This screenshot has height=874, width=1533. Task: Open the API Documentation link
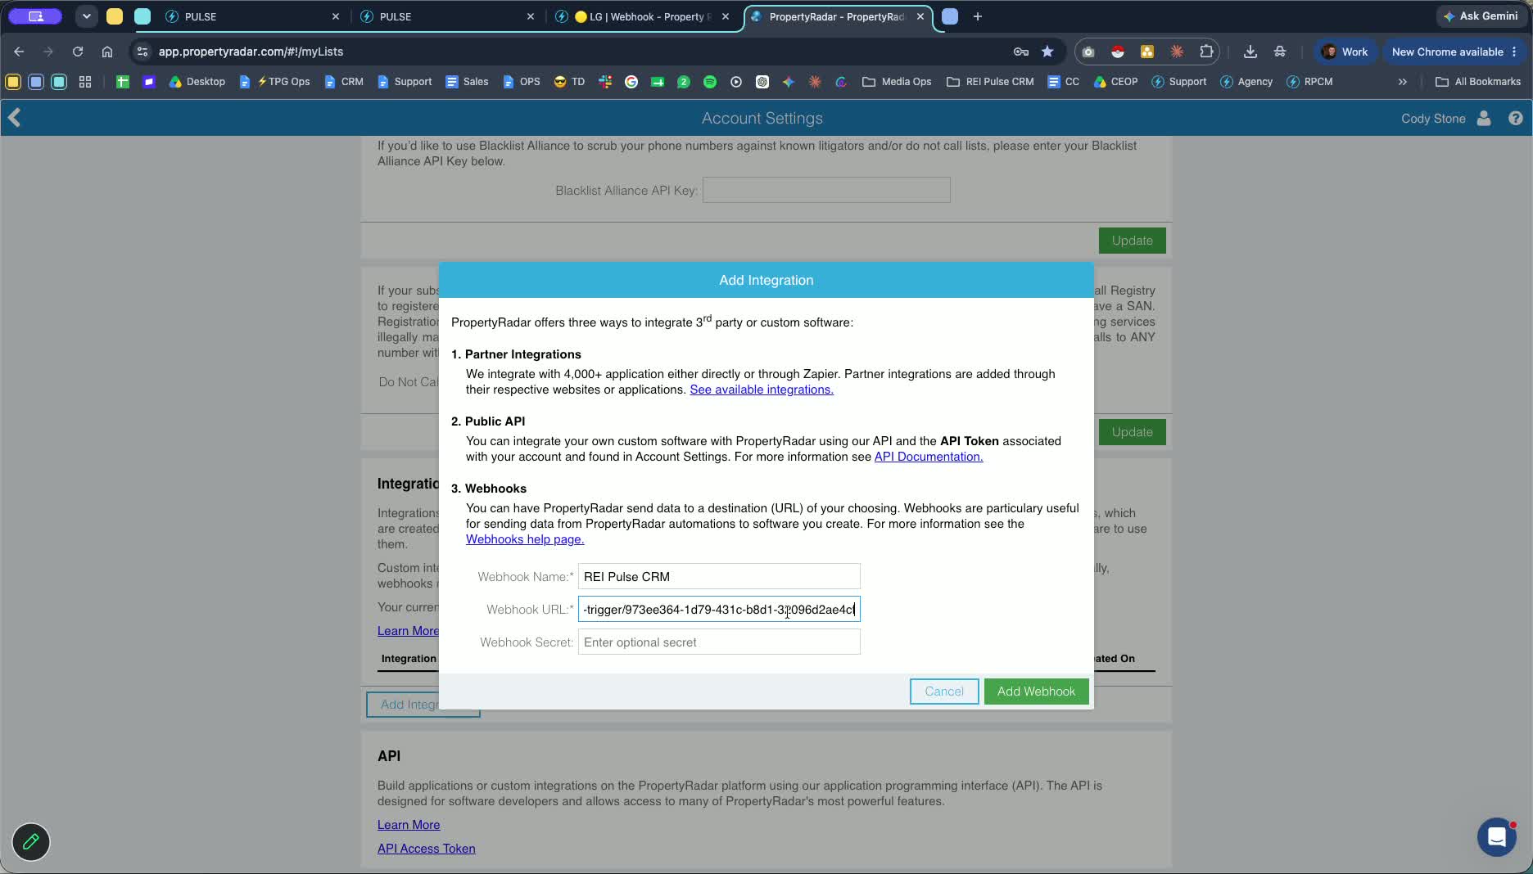pyautogui.click(x=929, y=457)
